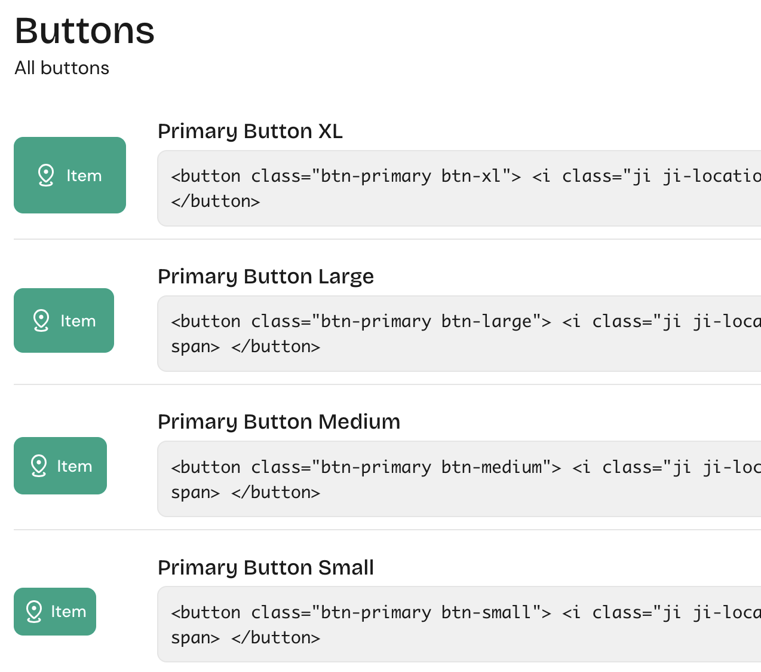Select the "Primary Button Medium" heading

[278, 421]
